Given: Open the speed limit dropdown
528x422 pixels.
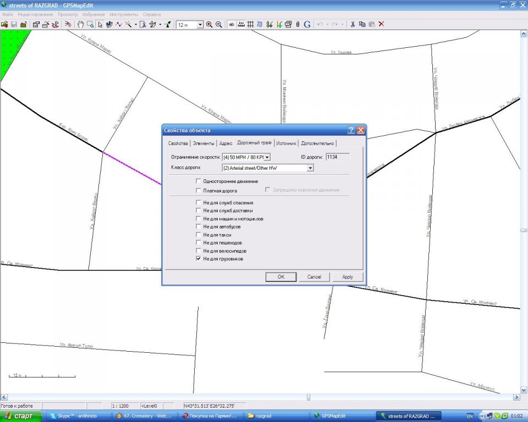Looking at the screenshot, I should pyautogui.click(x=267, y=157).
